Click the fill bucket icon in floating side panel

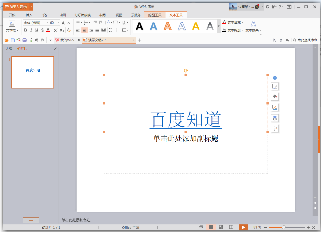[x=275, y=97]
